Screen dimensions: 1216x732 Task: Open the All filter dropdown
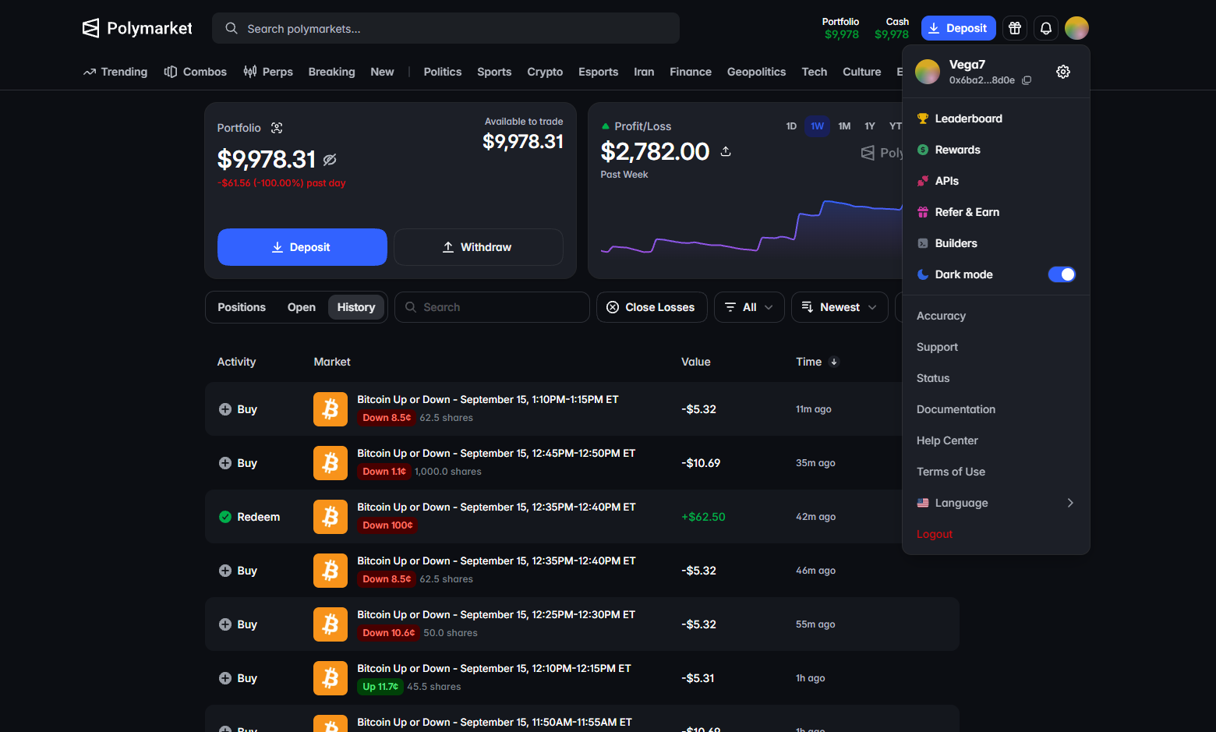[749, 307]
